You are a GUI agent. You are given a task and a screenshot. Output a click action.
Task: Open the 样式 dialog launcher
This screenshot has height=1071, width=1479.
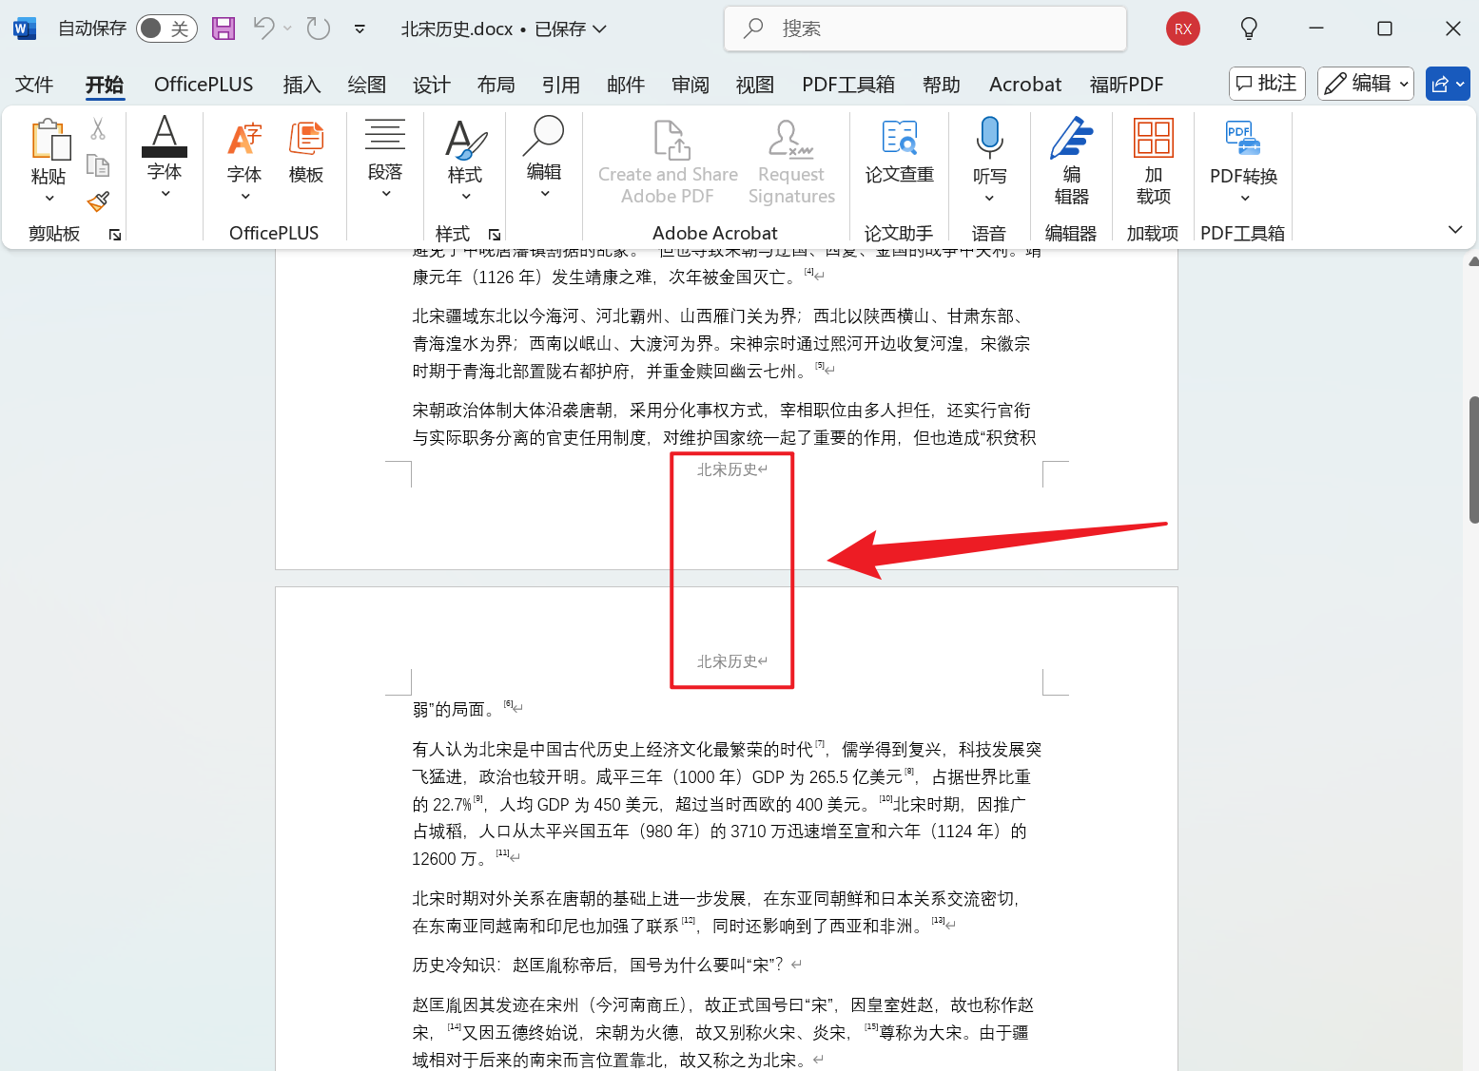495,233
